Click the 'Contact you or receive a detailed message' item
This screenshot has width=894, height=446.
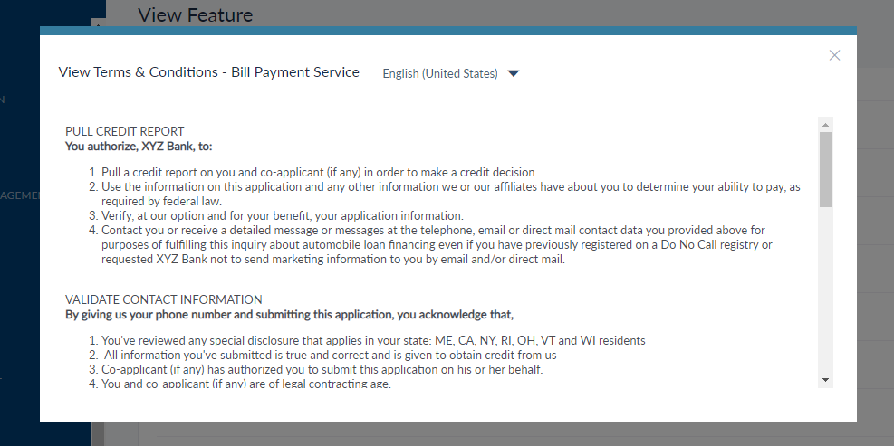click(433, 230)
